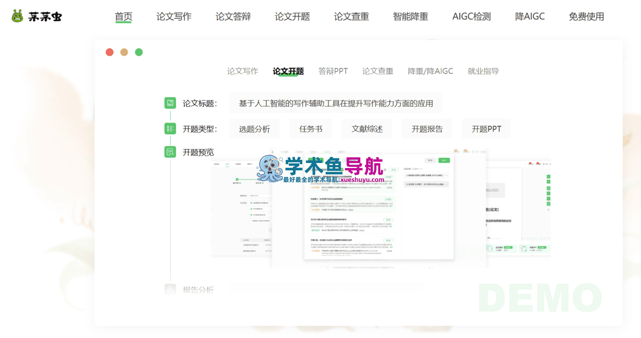The height and width of the screenshot is (338, 641).
Task: Choose 文献综述 type button
Action: [x=367, y=129]
